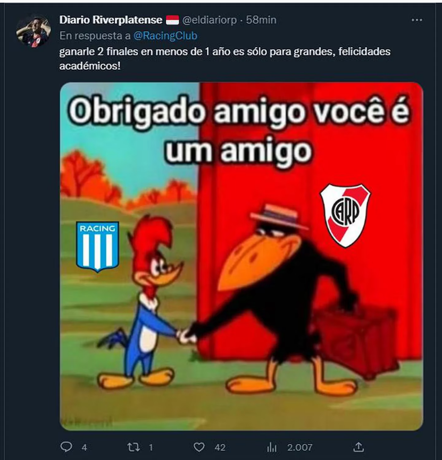This screenshot has width=442, height=460.
Task: Open the reply comment icon
Action: (66, 447)
